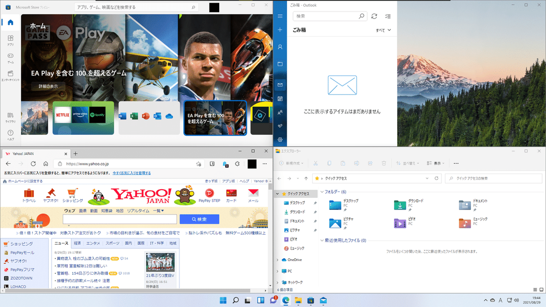
Task: Select 画像 search type on Yahoo
Action: [x=82, y=211]
